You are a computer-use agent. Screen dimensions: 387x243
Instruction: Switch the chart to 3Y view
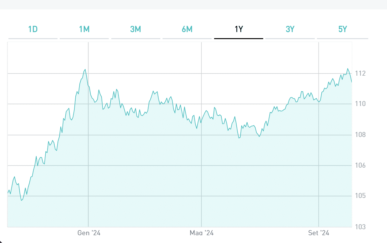click(x=290, y=29)
